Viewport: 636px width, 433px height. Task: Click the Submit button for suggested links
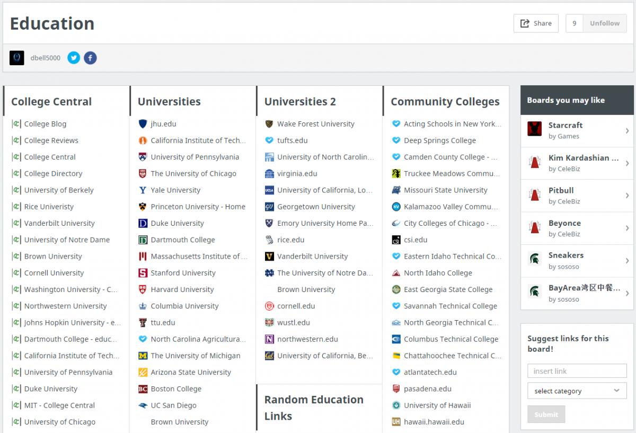[546, 414]
